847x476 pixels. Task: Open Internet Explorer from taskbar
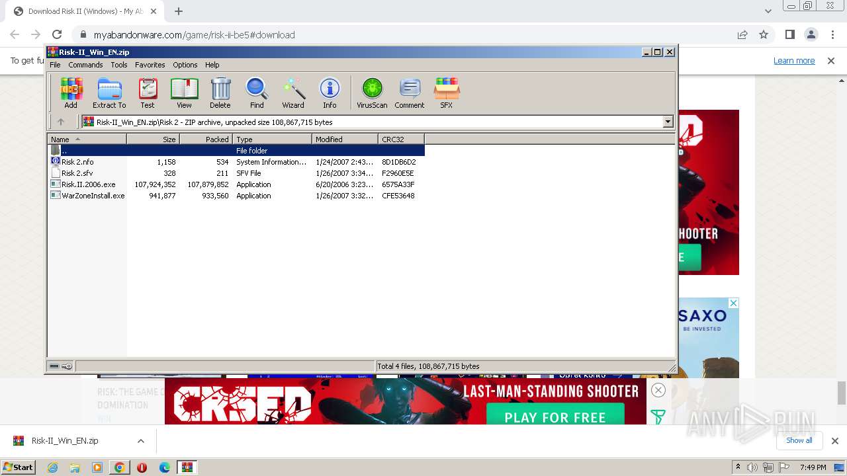coord(53,467)
